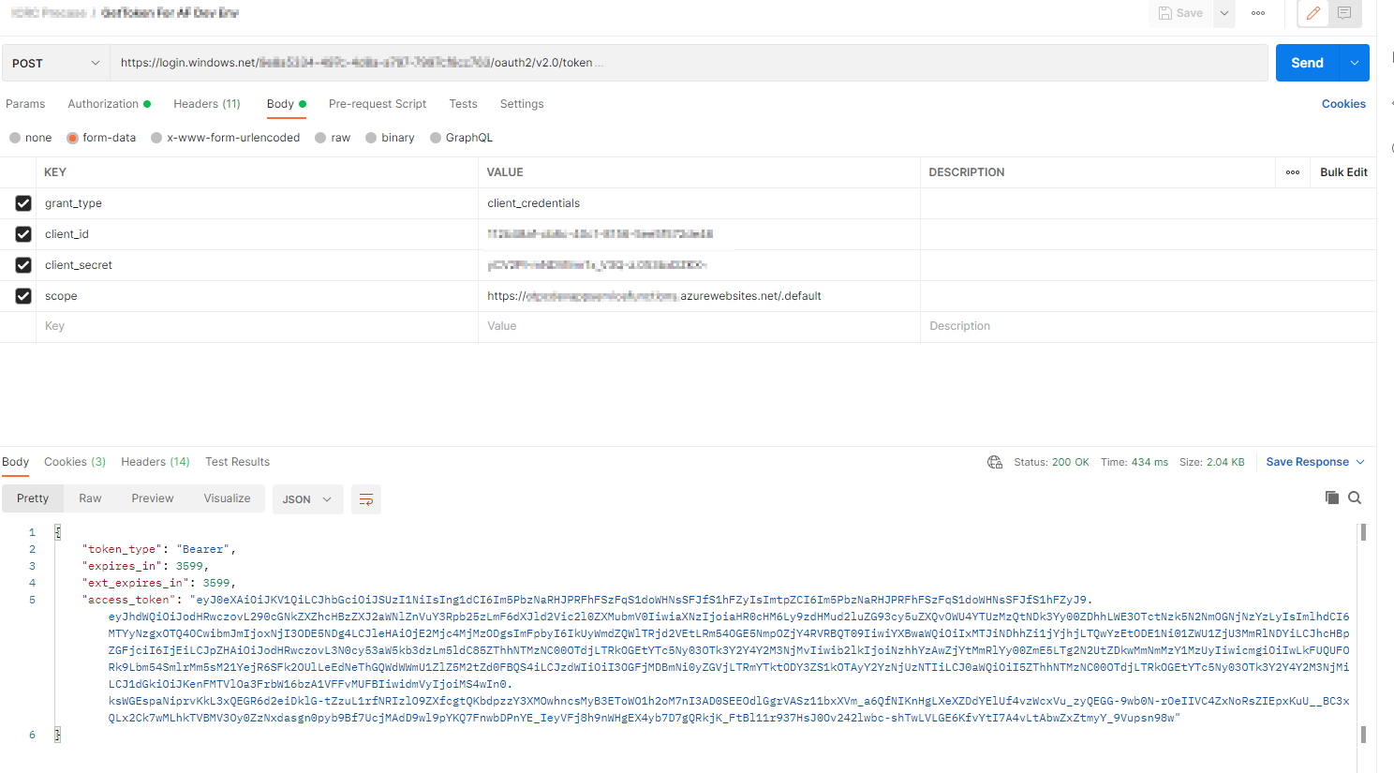The height and width of the screenshot is (773, 1394).
Task: Open the JSON format dropdown
Action: pyautogui.click(x=307, y=499)
